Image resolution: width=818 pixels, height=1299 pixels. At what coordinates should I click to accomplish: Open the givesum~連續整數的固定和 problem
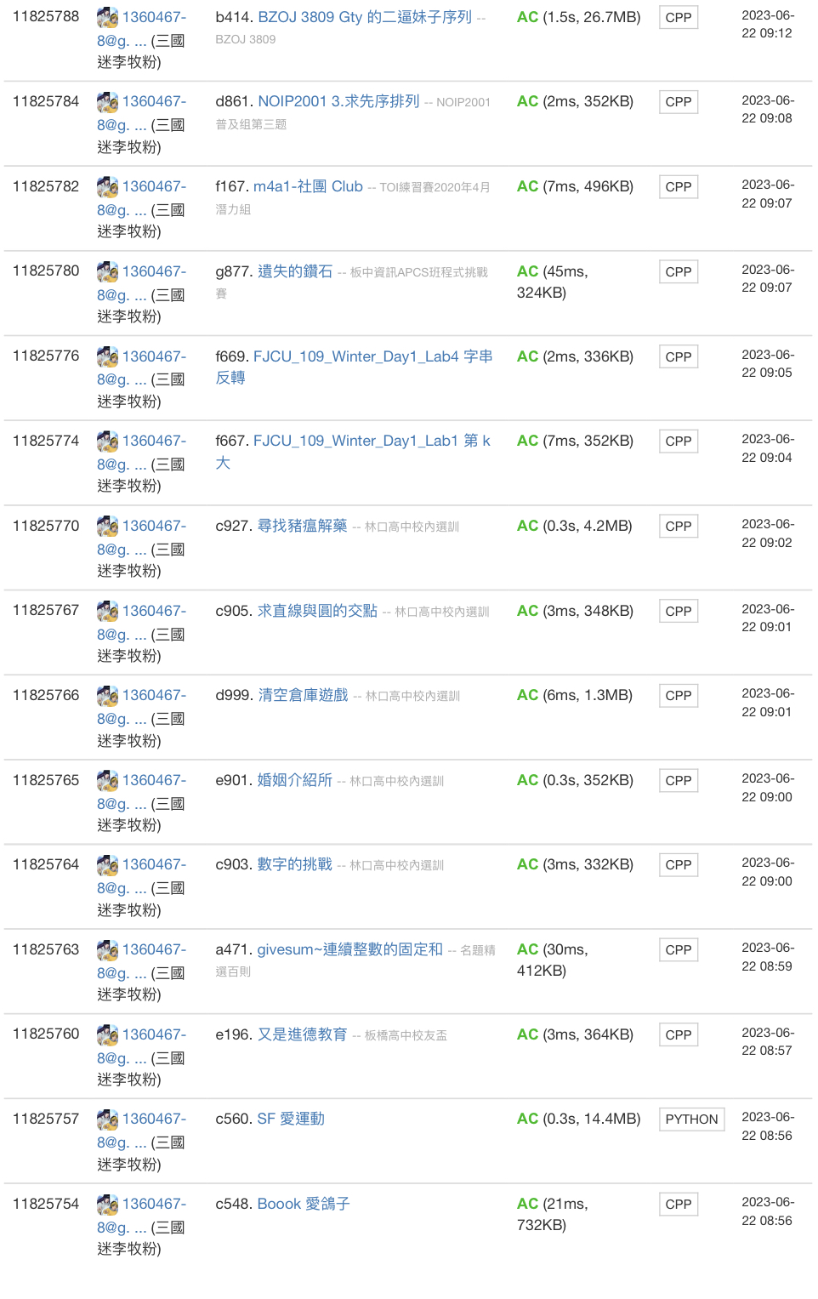point(349,949)
